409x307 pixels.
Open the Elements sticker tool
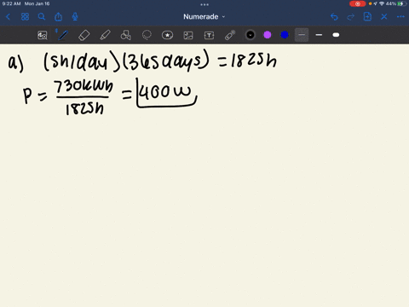167,35
